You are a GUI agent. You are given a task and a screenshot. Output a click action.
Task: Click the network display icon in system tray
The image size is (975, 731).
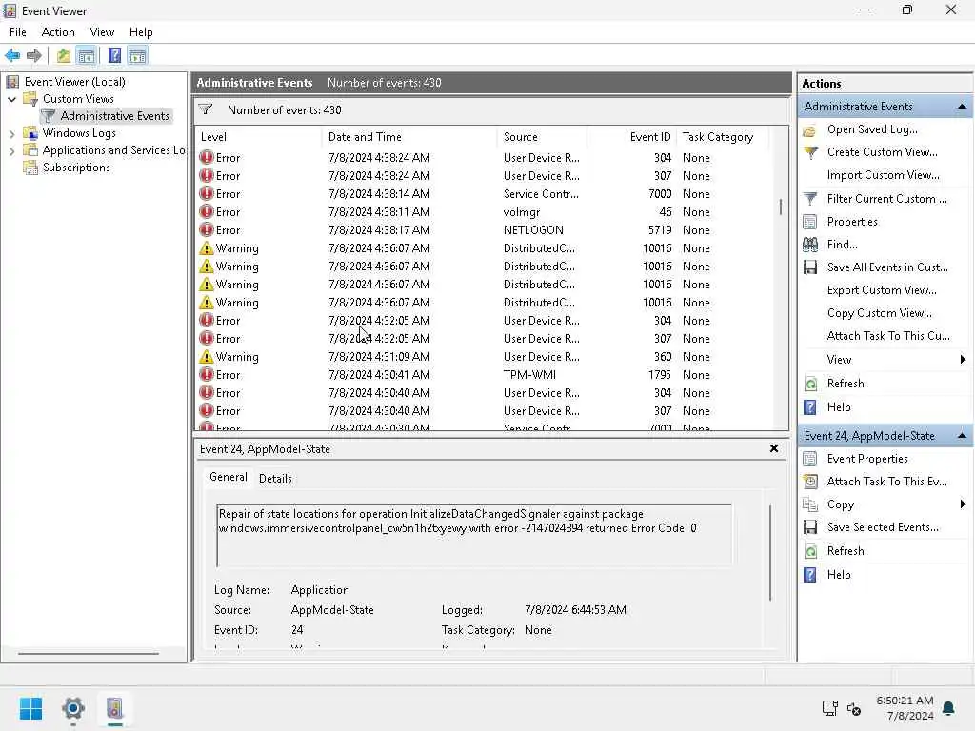[829, 708]
